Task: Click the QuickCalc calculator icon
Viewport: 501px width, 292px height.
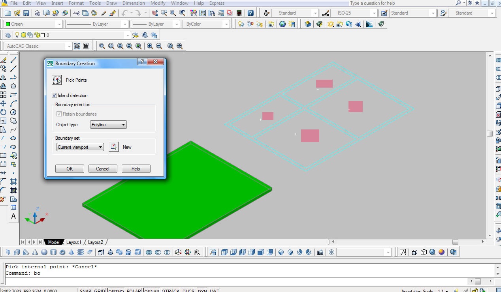Action: tap(239, 13)
